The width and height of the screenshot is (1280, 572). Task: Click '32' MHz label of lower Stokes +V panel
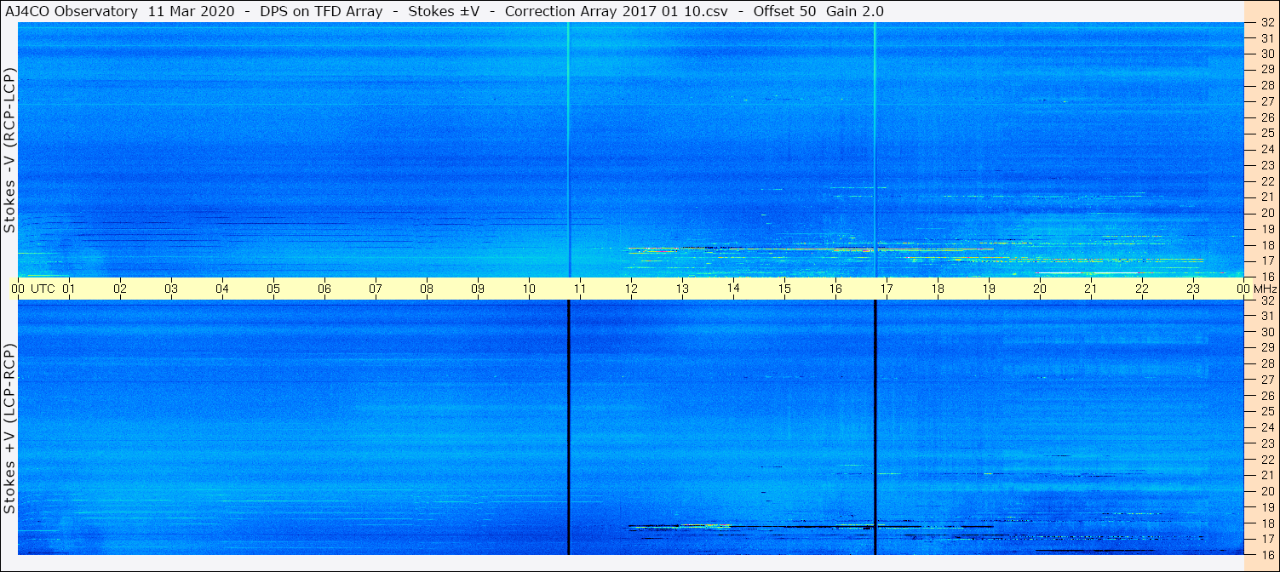click(x=1266, y=300)
